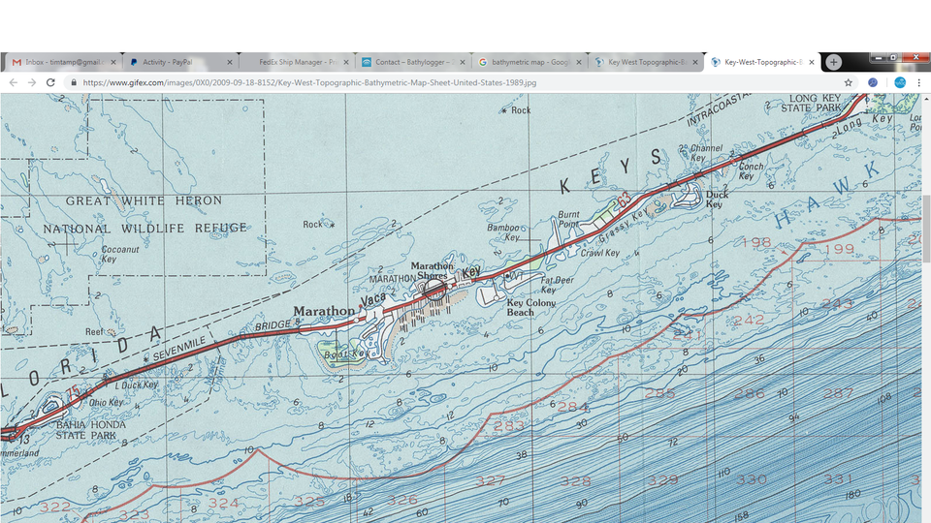Bookmark this page with the star icon
Screen dimensions: 931x523
click(849, 82)
